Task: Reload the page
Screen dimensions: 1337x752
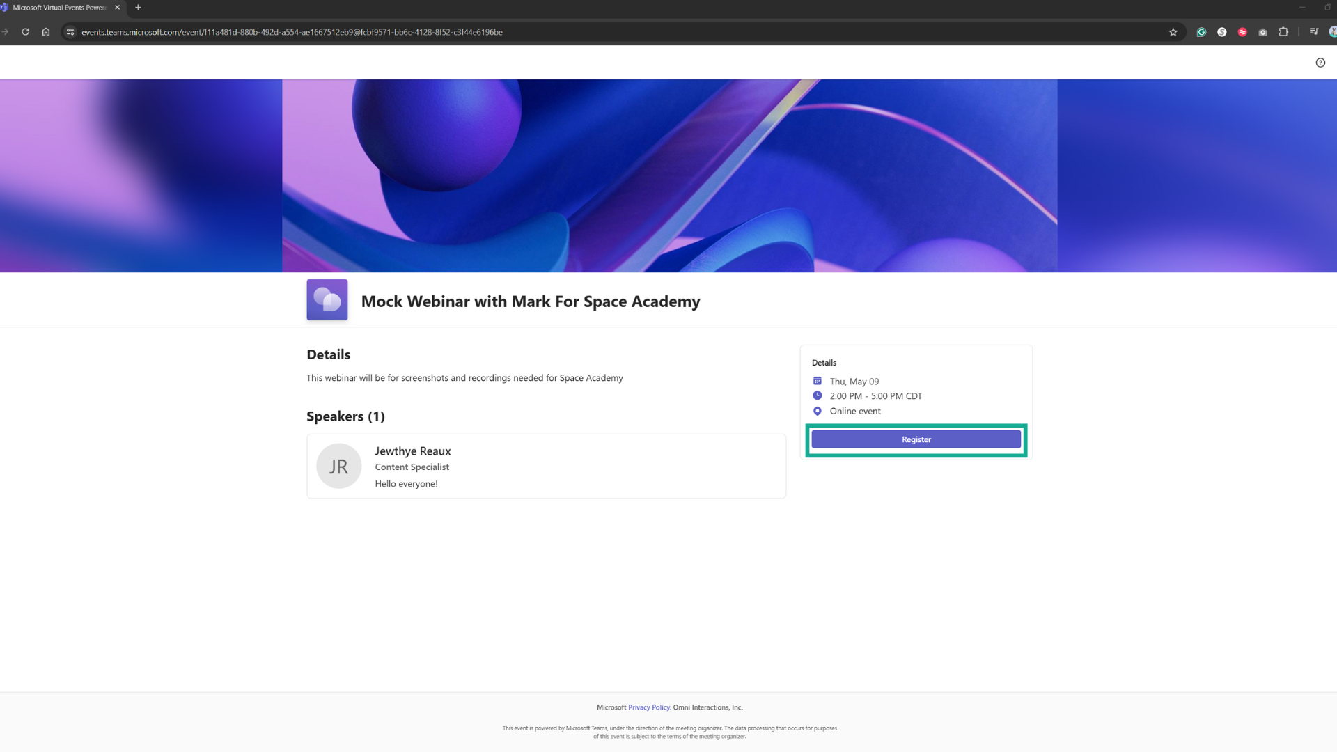Action: coord(26,32)
